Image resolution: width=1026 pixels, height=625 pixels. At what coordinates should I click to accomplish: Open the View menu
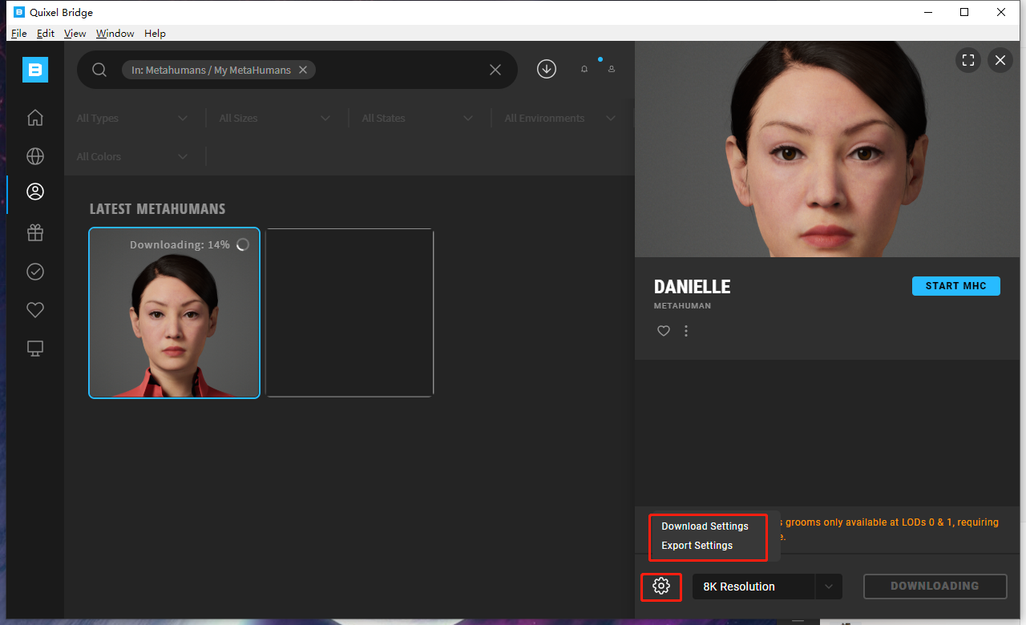click(75, 34)
